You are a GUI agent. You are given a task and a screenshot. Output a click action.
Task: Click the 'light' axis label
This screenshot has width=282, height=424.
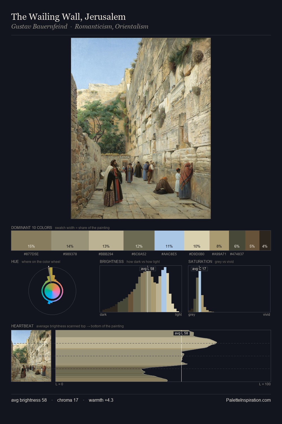(x=179, y=315)
